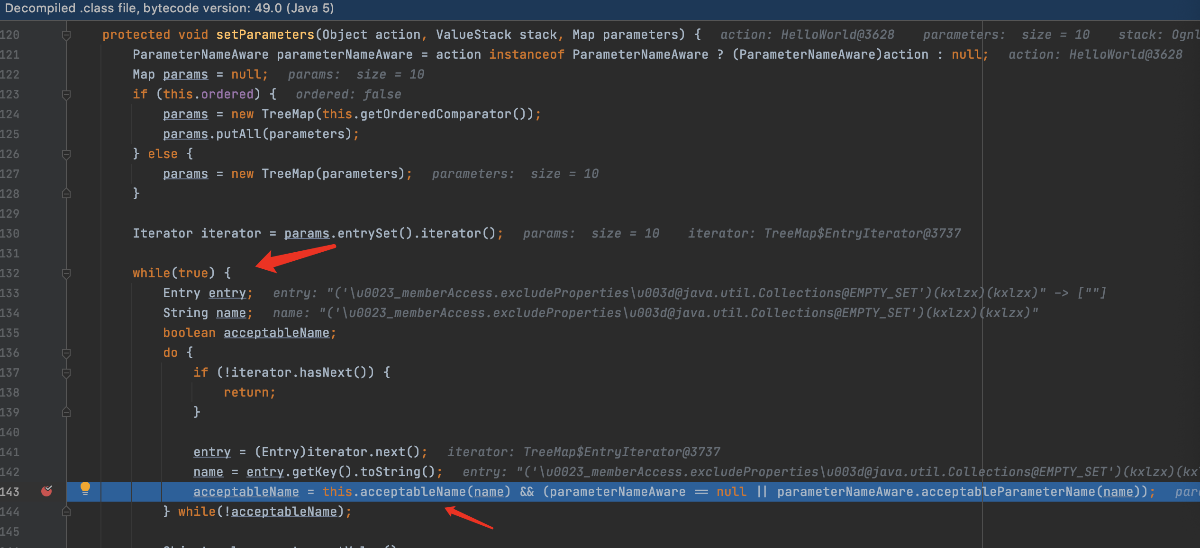
Task: Collapse the setParameters method fold at line 120
Action: click(66, 35)
